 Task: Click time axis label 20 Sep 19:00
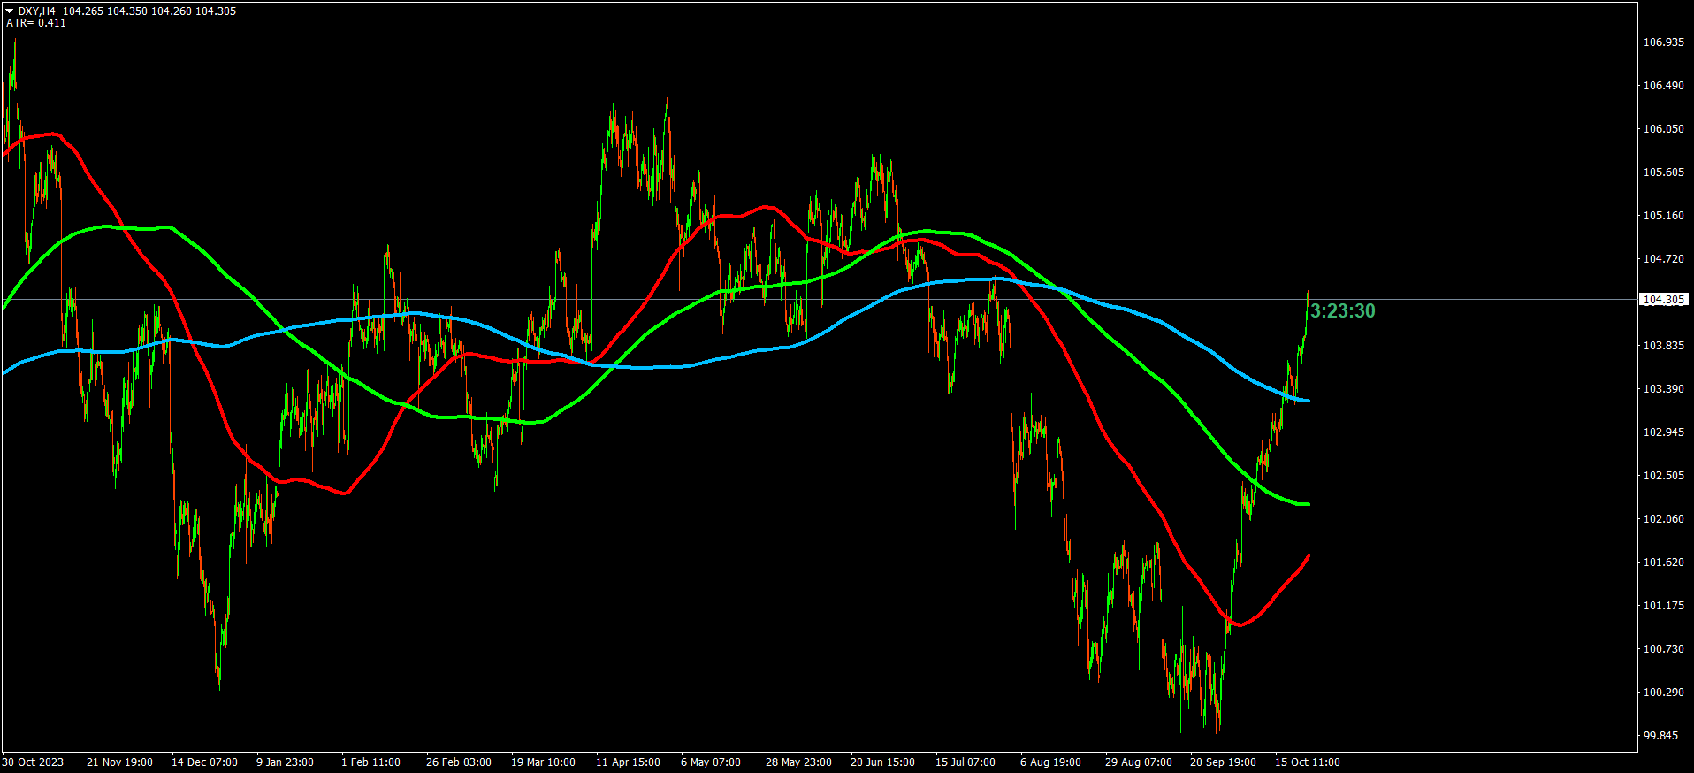pyautogui.click(x=1223, y=762)
